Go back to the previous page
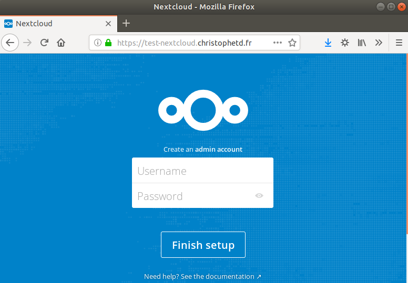Viewport: 408px width, 283px height. click(x=10, y=43)
